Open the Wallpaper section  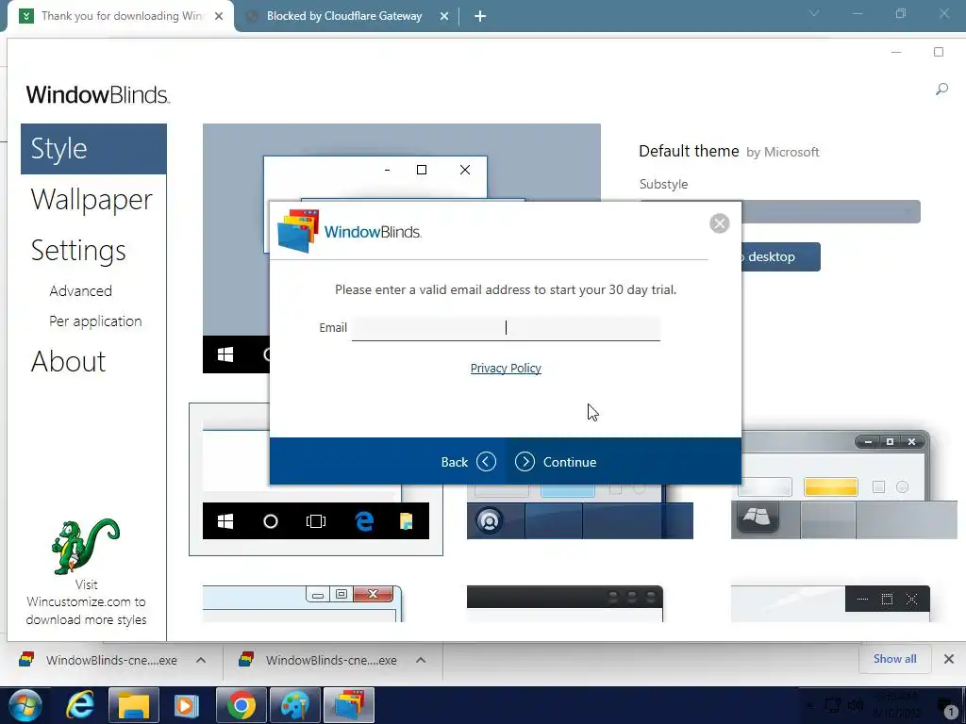[92, 200]
